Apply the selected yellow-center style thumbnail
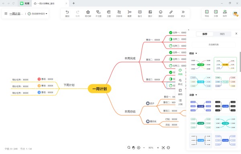241x154 pixels. pos(225,65)
